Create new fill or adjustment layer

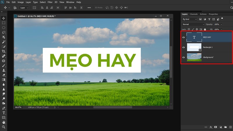tap(221, 127)
